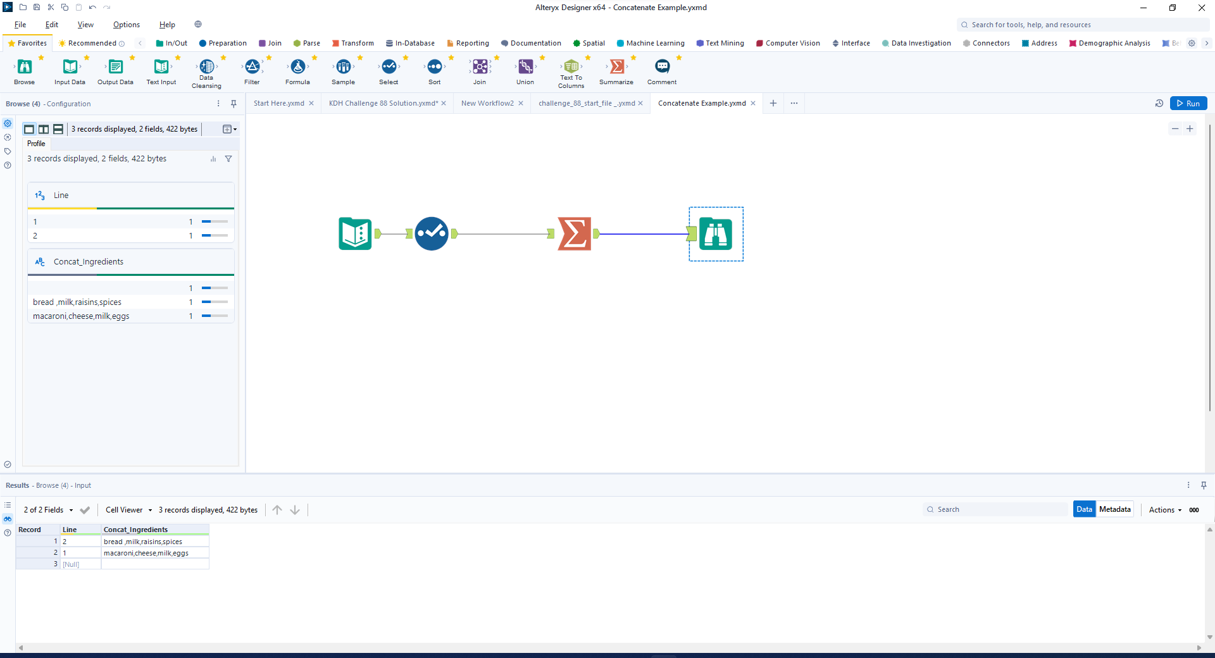The width and height of the screenshot is (1215, 658).
Task: Switch results to Data view
Action: click(1085, 509)
